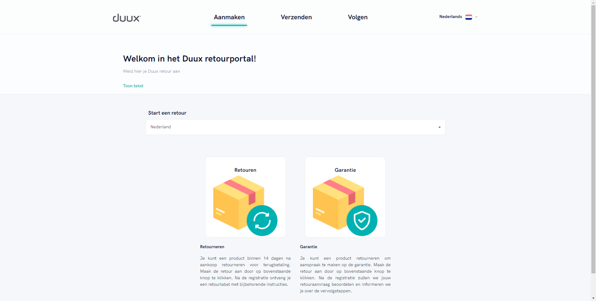Screen dimensions: 596x301
Task: Click the shield checkmark warranty icon
Action: [362, 221]
